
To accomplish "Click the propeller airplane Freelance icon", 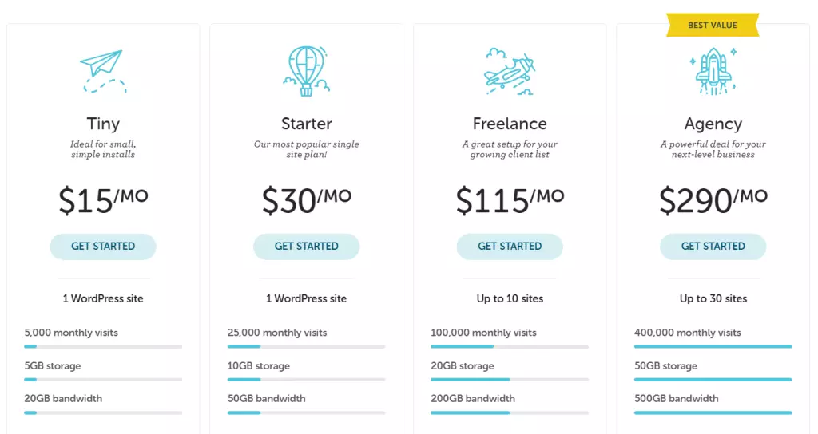I will [510, 71].
